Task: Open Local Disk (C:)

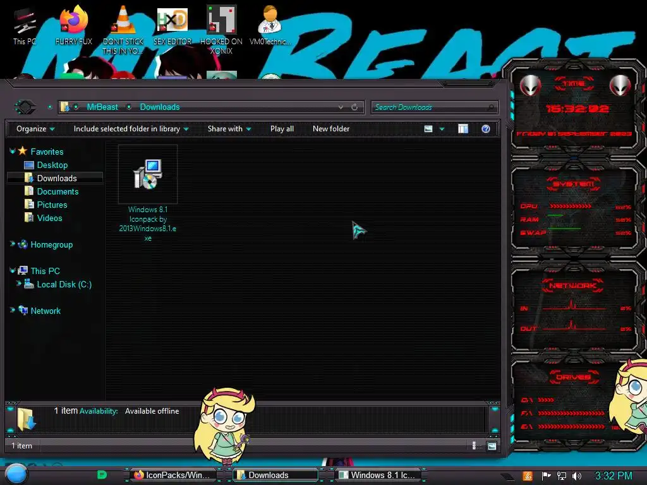Action: (64, 284)
